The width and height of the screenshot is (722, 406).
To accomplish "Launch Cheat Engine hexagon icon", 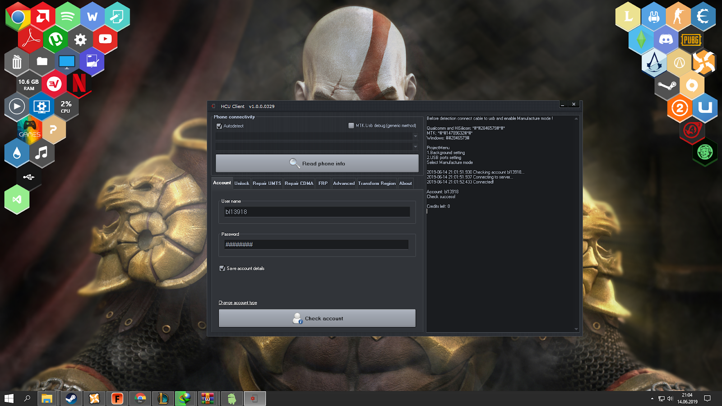I will (x=703, y=17).
